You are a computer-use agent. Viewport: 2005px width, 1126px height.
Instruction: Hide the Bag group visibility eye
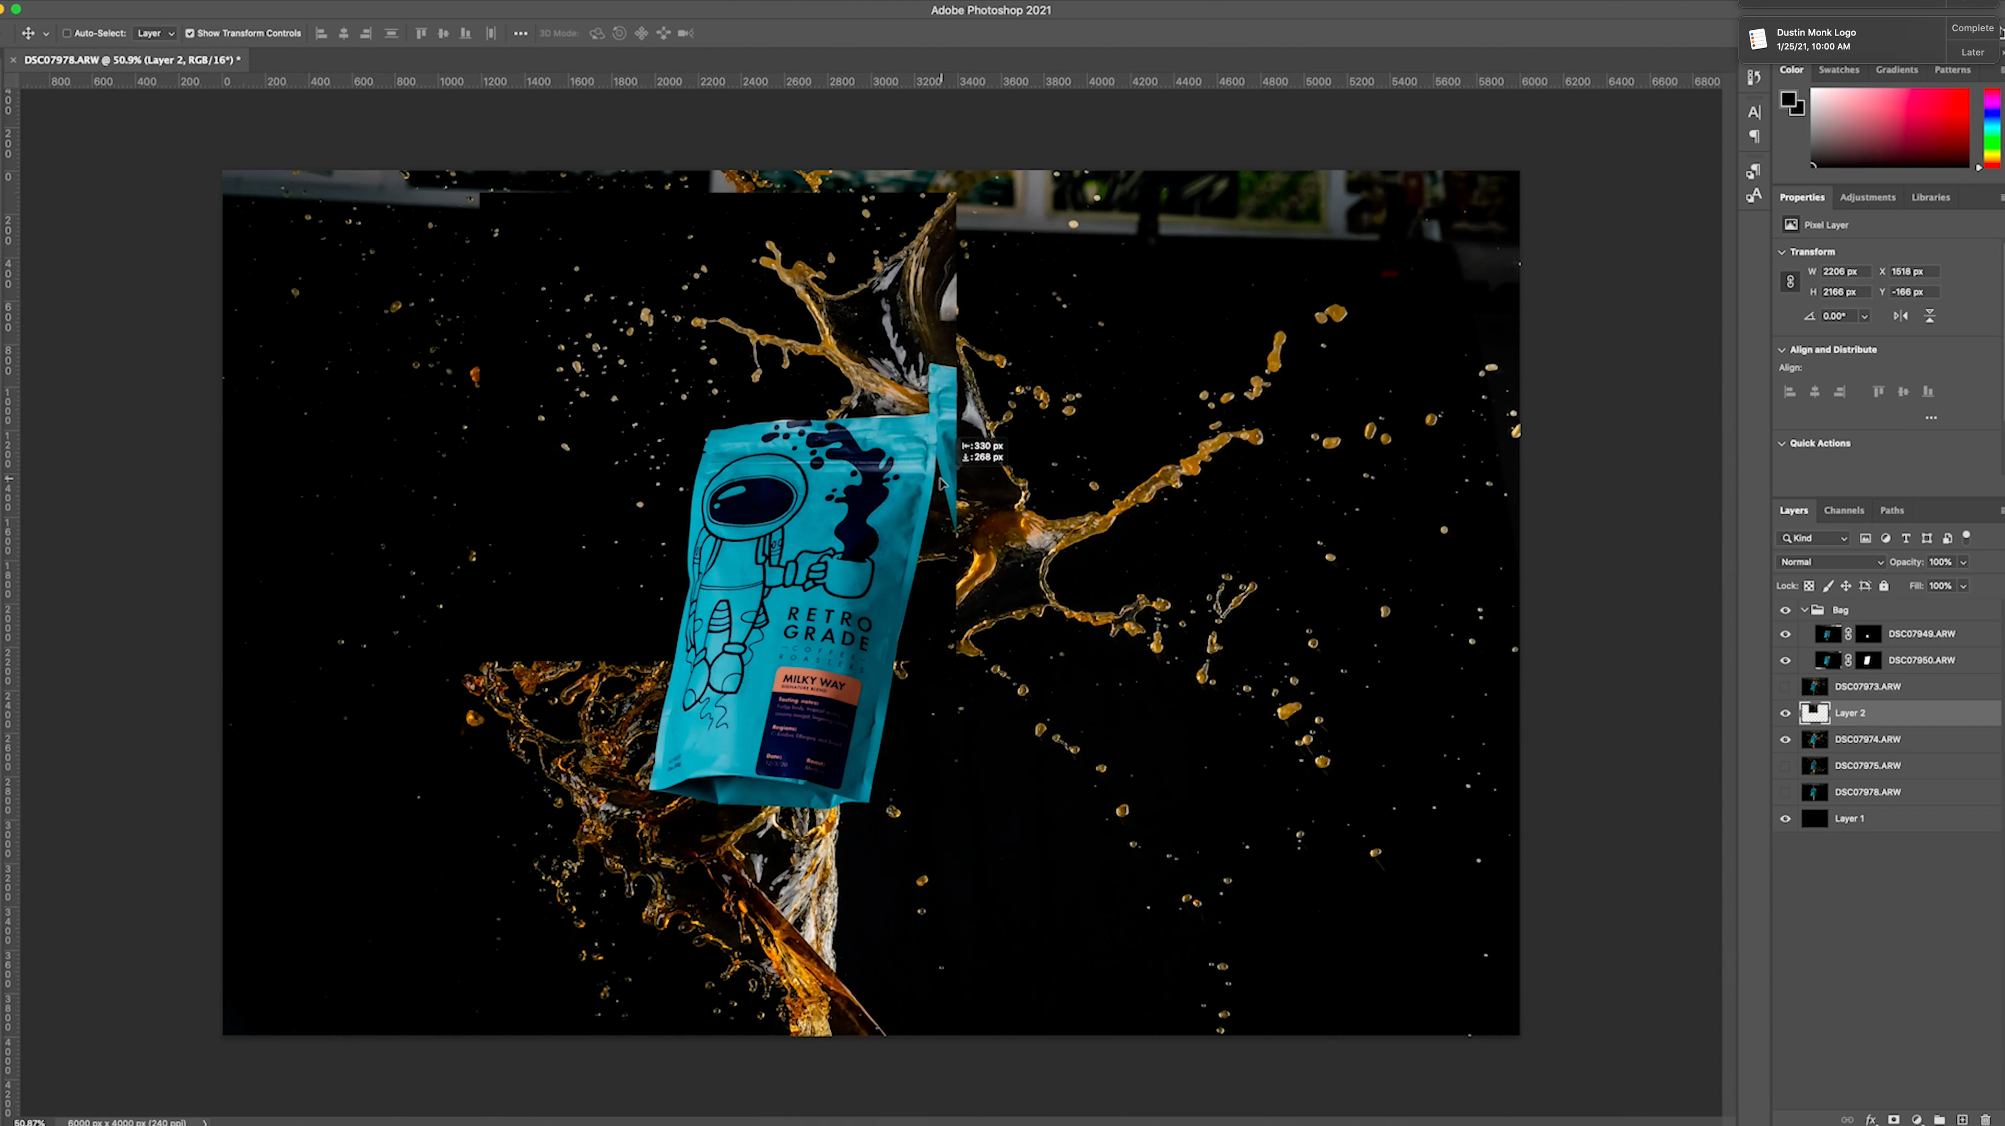[1786, 609]
